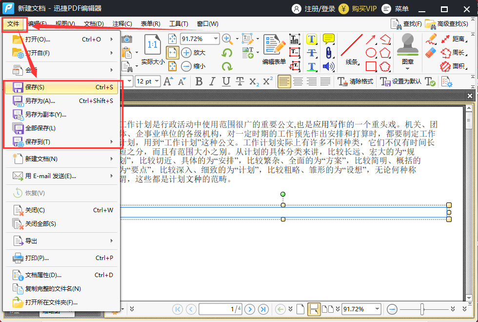Select the 面积 area measure tool

454,66
